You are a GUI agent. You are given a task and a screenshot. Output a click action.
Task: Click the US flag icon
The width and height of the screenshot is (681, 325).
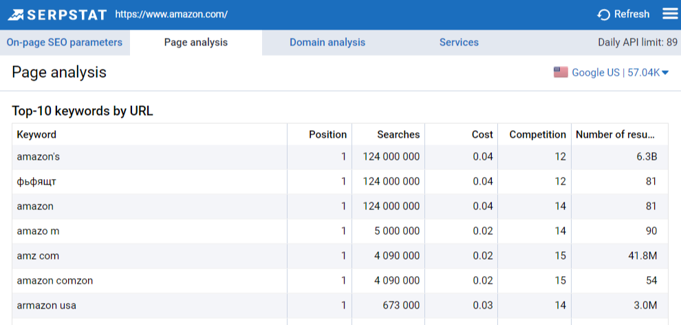[x=561, y=72]
